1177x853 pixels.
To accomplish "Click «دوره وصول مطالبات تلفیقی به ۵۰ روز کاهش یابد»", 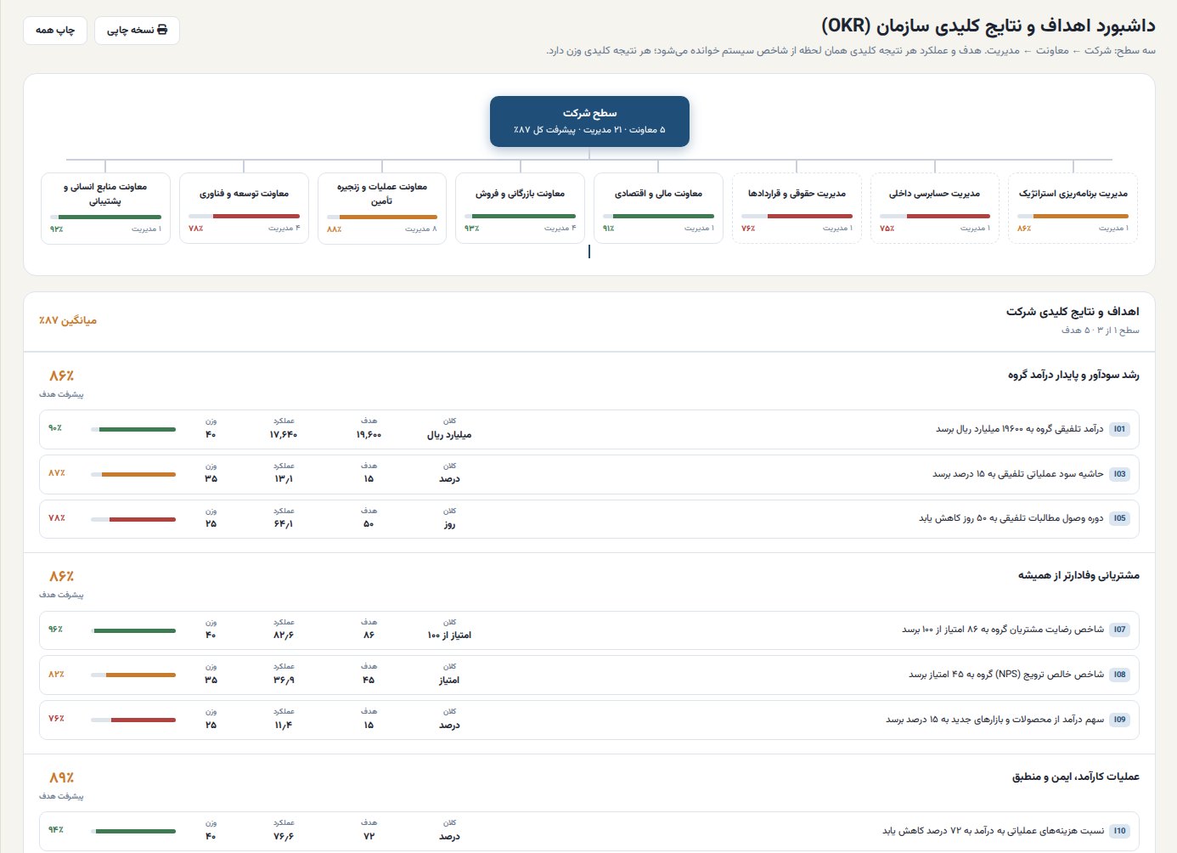I will (1011, 518).
